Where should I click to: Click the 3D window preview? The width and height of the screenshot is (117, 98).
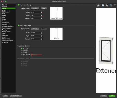106,51
